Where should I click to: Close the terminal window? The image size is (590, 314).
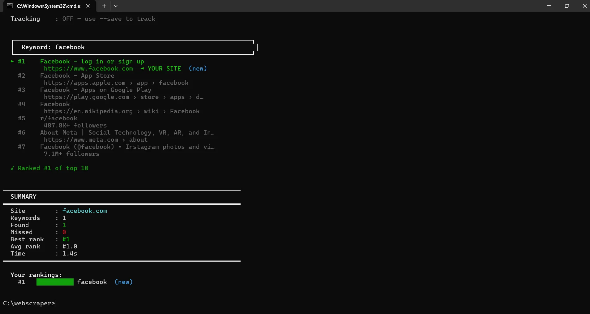[x=584, y=6]
